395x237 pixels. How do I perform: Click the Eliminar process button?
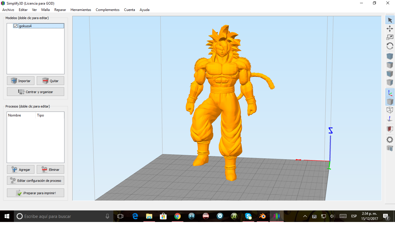50,169
